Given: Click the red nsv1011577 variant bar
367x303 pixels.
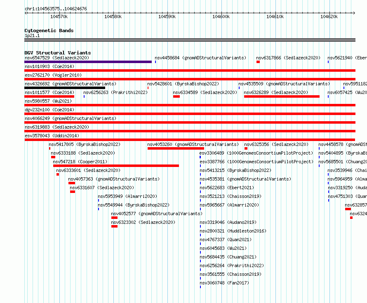Looking at the screenshot, I should pyautogui.click(x=49, y=96).
